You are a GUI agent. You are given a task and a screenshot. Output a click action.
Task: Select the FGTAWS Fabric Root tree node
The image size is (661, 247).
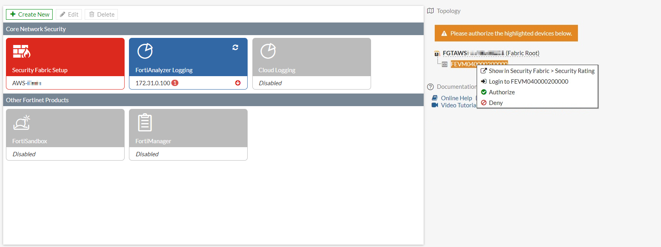coord(491,53)
